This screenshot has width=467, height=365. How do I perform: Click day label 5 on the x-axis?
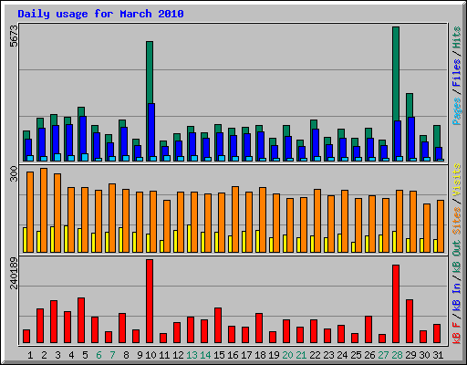tap(85, 355)
